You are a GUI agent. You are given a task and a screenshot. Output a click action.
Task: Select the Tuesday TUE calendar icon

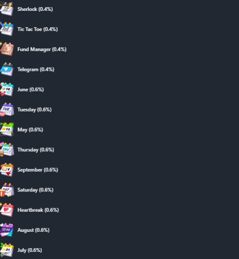pos(7,109)
